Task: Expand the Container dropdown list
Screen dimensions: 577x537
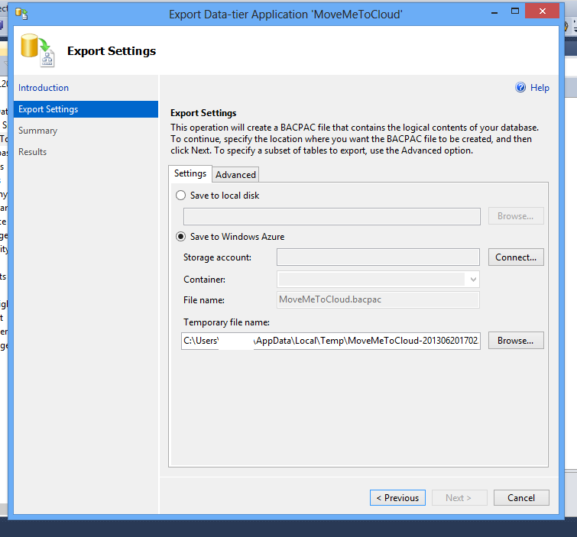Action: coord(473,280)
